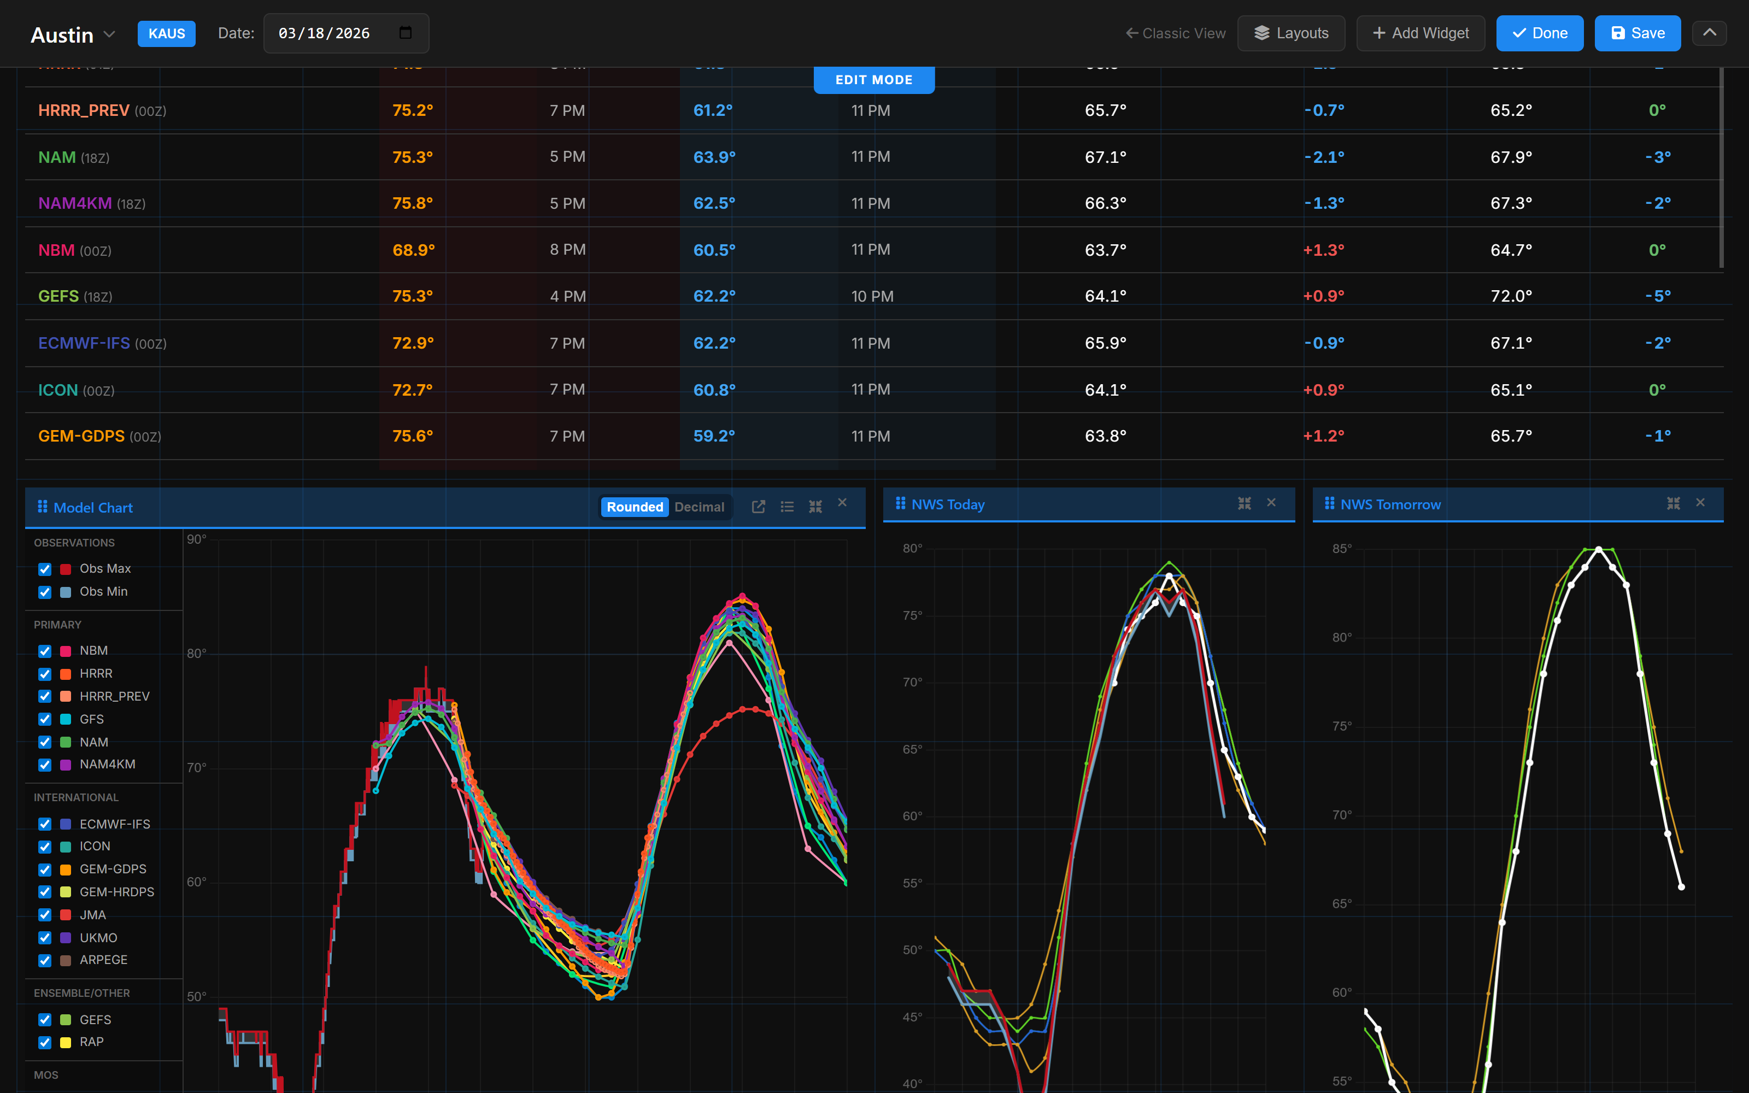Image resolution: width=1749 pixels, height=1093 pixels.
Task: Return to Classic View
Action: 1175,33
